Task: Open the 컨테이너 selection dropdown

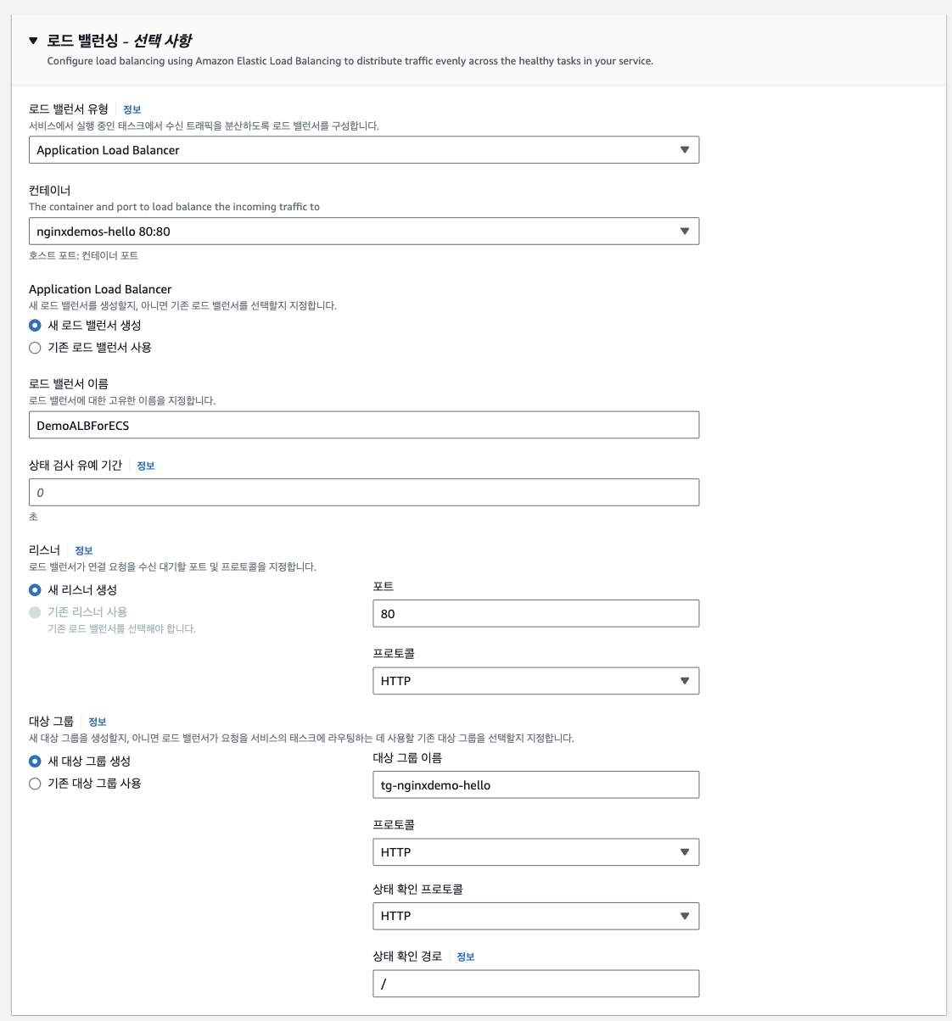Action: pyautogui.click(x=363, y=232)
